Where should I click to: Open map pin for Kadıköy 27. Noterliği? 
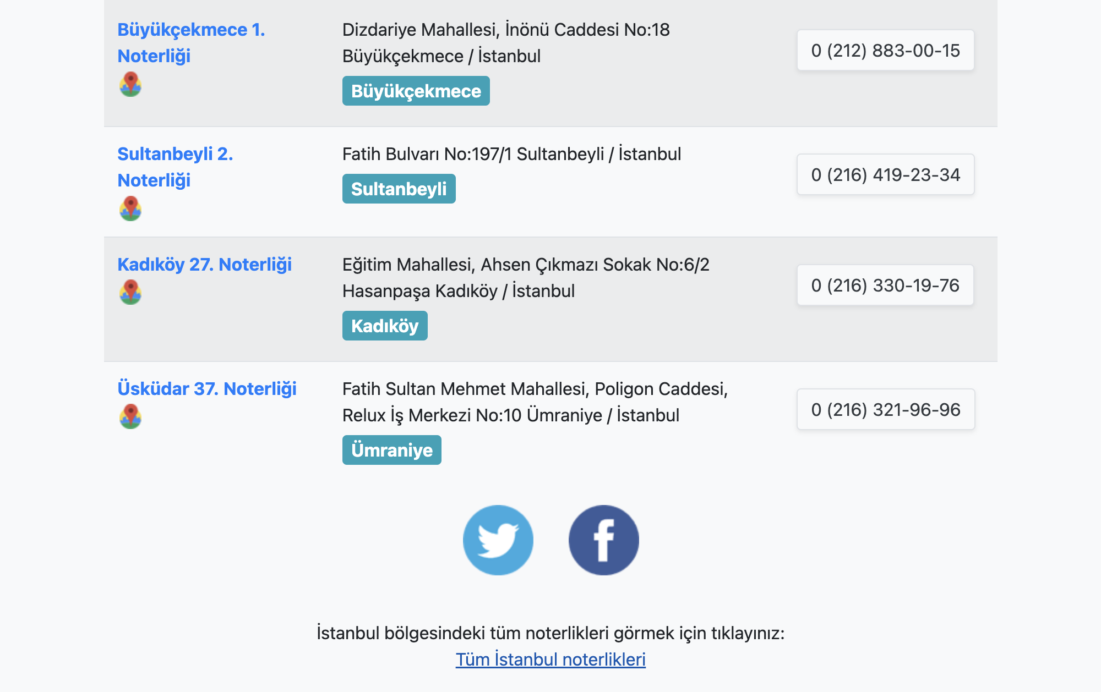(130, 292)
